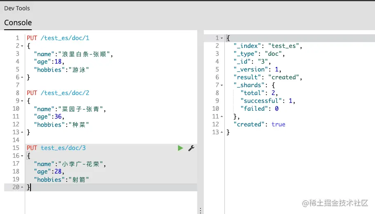The width and height of the screenshot is (375, 214).
Task: Collapse response JSON at output line 1
Action: point(222,38)
